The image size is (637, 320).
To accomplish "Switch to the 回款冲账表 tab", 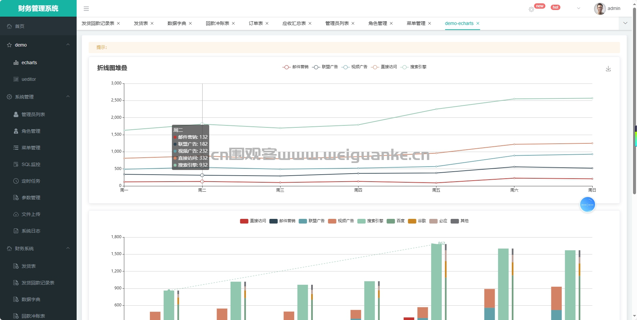I will [x=218, y=23].
